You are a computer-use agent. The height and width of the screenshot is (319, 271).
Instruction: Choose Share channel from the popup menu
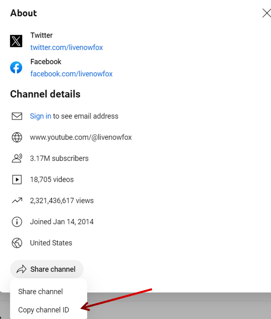[41, 291]
